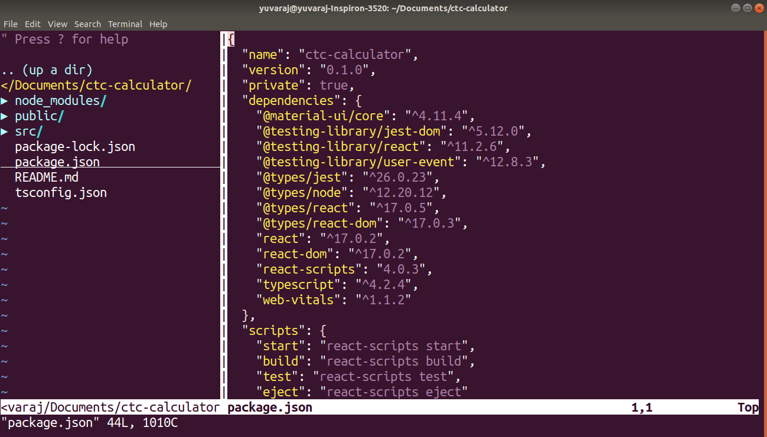Click the opening brace at file start
The width and height of the screenshot is (767, 437).
pyautogui.click(x=231, y=40)
